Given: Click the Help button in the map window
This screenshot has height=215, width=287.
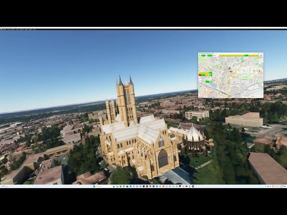Looking at the screenshot, I should 261,56.
